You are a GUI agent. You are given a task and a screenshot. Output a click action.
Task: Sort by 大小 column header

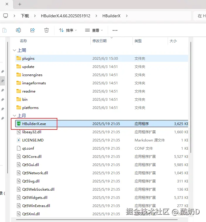click(x=173, y=41)
